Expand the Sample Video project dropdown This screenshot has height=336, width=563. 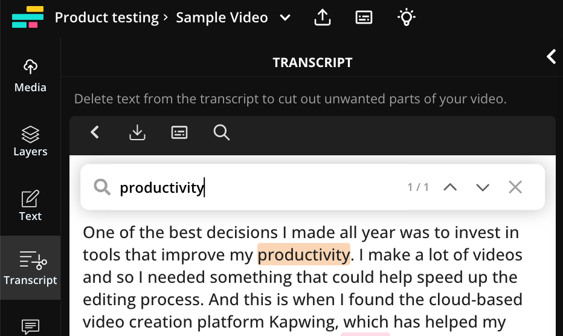coord(285,18)
